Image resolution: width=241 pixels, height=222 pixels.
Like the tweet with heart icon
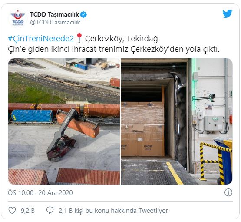tap(12, 210)
